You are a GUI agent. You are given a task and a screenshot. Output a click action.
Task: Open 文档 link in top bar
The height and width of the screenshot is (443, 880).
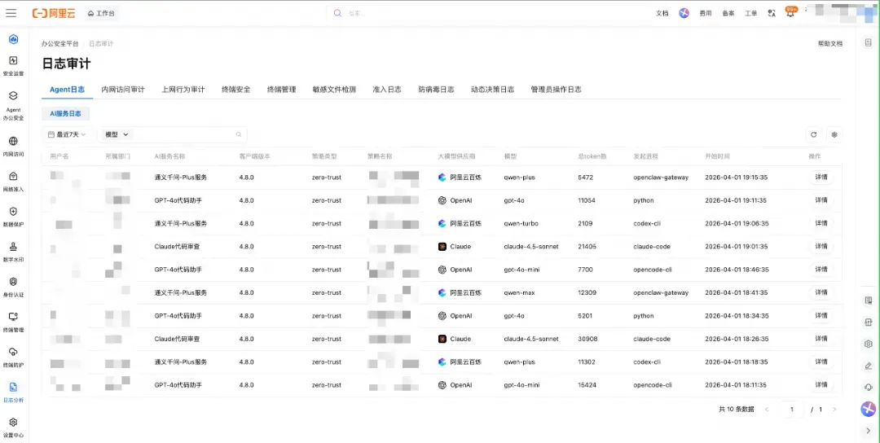tap(662, 13)
